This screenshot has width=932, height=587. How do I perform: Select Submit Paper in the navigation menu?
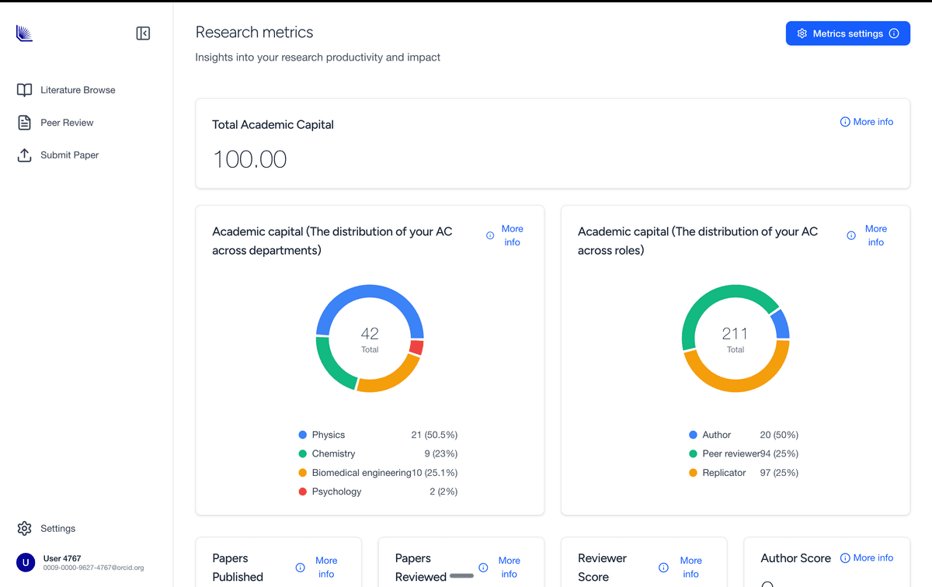[x=70, y=155]
